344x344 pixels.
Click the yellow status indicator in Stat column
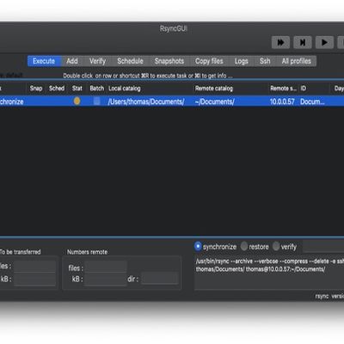click(77, 101)
